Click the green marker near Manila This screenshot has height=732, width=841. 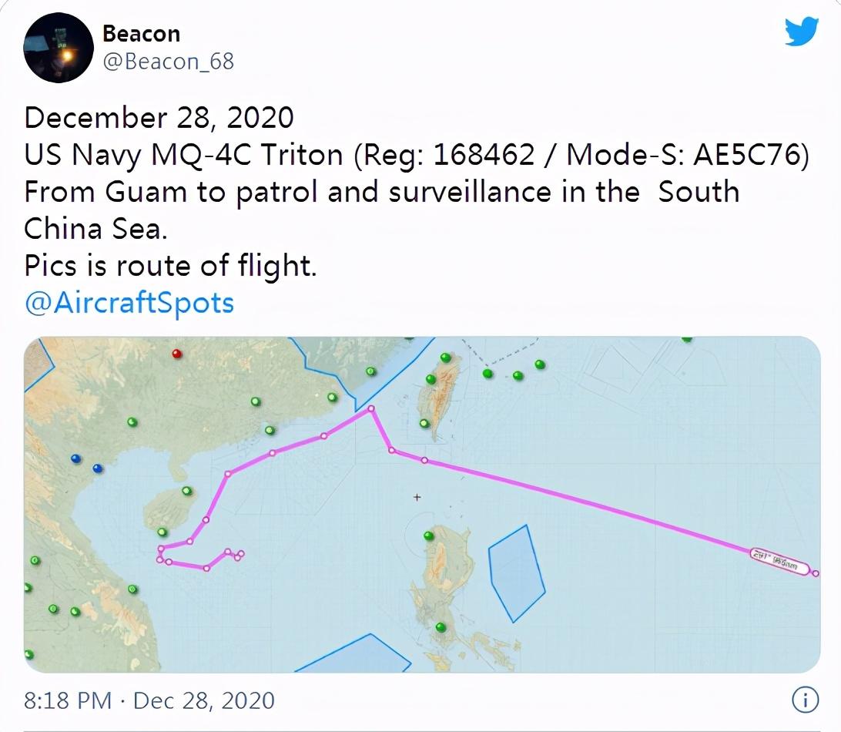tap(441, 626)
